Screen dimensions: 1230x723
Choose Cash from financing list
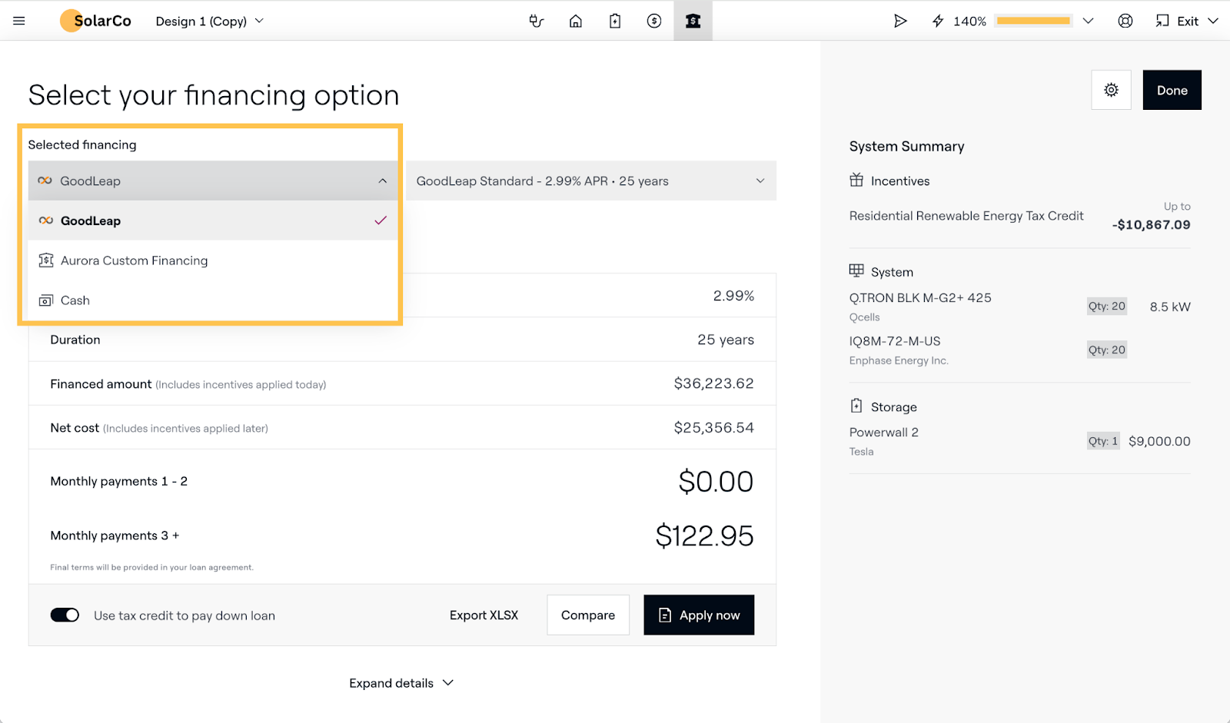click(75, 300)
